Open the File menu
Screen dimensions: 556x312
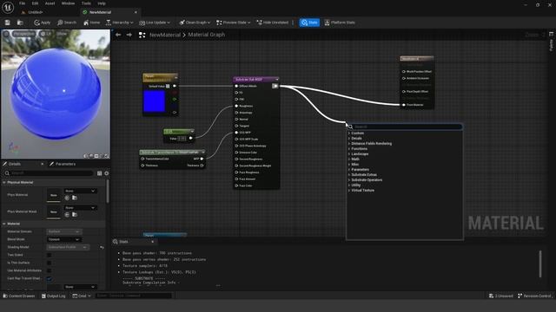tap(22, 3)
